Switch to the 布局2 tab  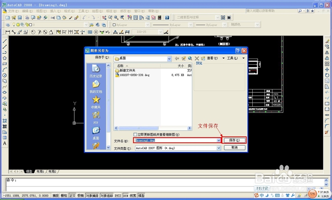[x=52, y=172]
